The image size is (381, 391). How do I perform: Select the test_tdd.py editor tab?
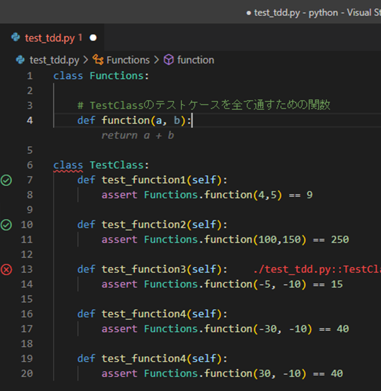point(52,38)
